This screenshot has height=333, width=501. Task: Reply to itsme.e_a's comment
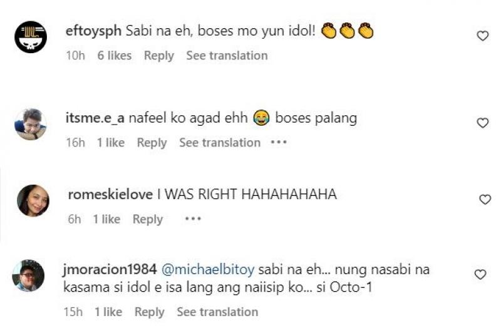152,143
